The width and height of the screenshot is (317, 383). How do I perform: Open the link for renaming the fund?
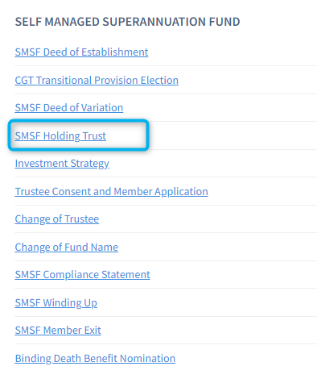click(x=67, y=247)
